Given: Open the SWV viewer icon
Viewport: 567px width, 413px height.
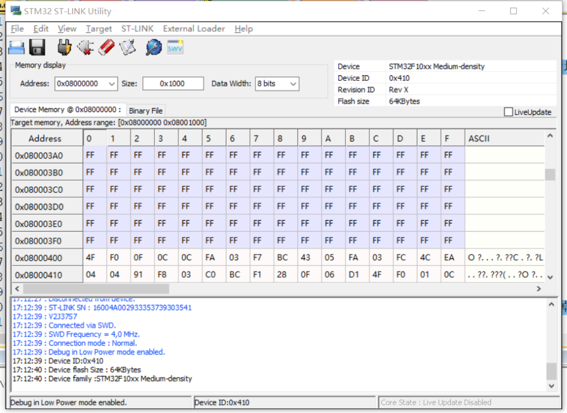Looking at the screenshot, I should 175,48.
